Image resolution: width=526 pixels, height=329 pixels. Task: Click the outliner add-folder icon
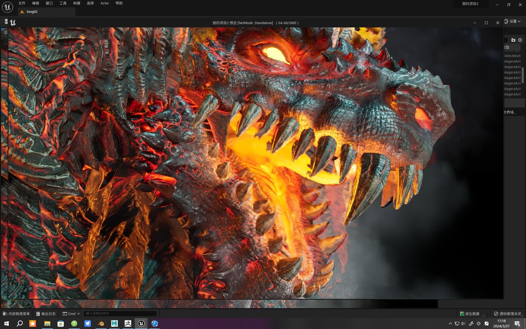pos(513,40)
